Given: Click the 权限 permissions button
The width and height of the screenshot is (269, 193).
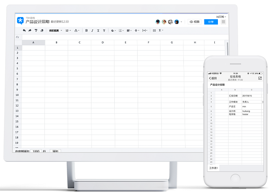Looking at the screenshot, I should pos(194,21).
